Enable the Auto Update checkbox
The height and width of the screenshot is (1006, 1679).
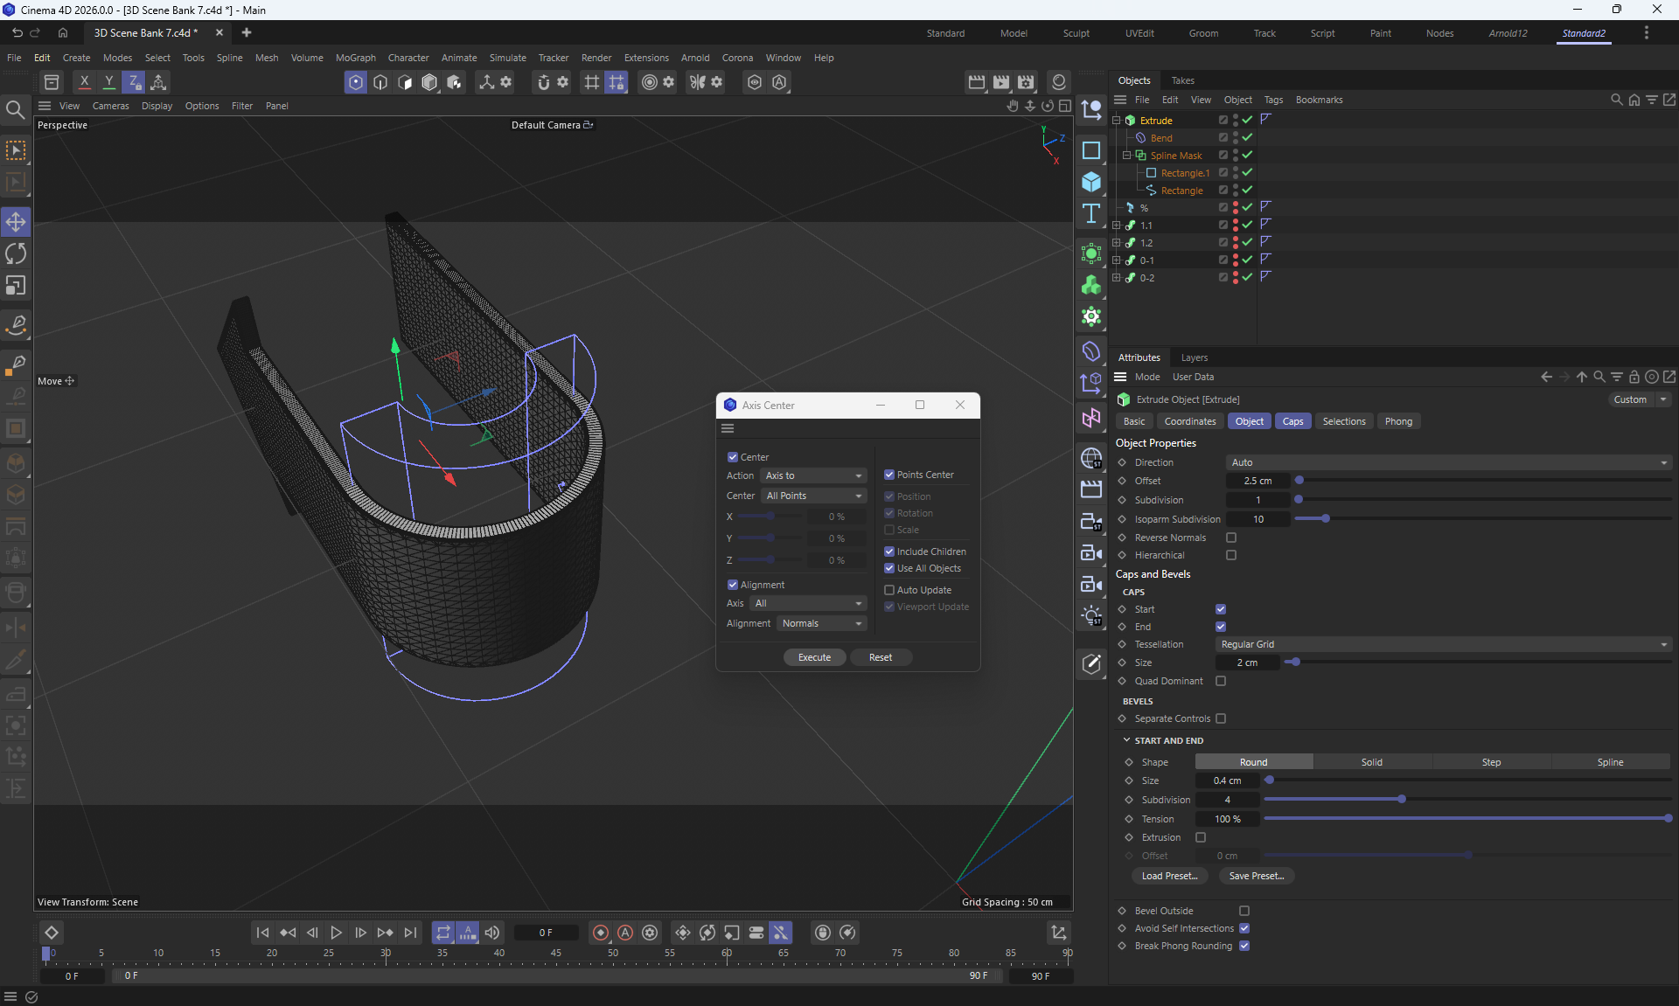click(889, 590)
